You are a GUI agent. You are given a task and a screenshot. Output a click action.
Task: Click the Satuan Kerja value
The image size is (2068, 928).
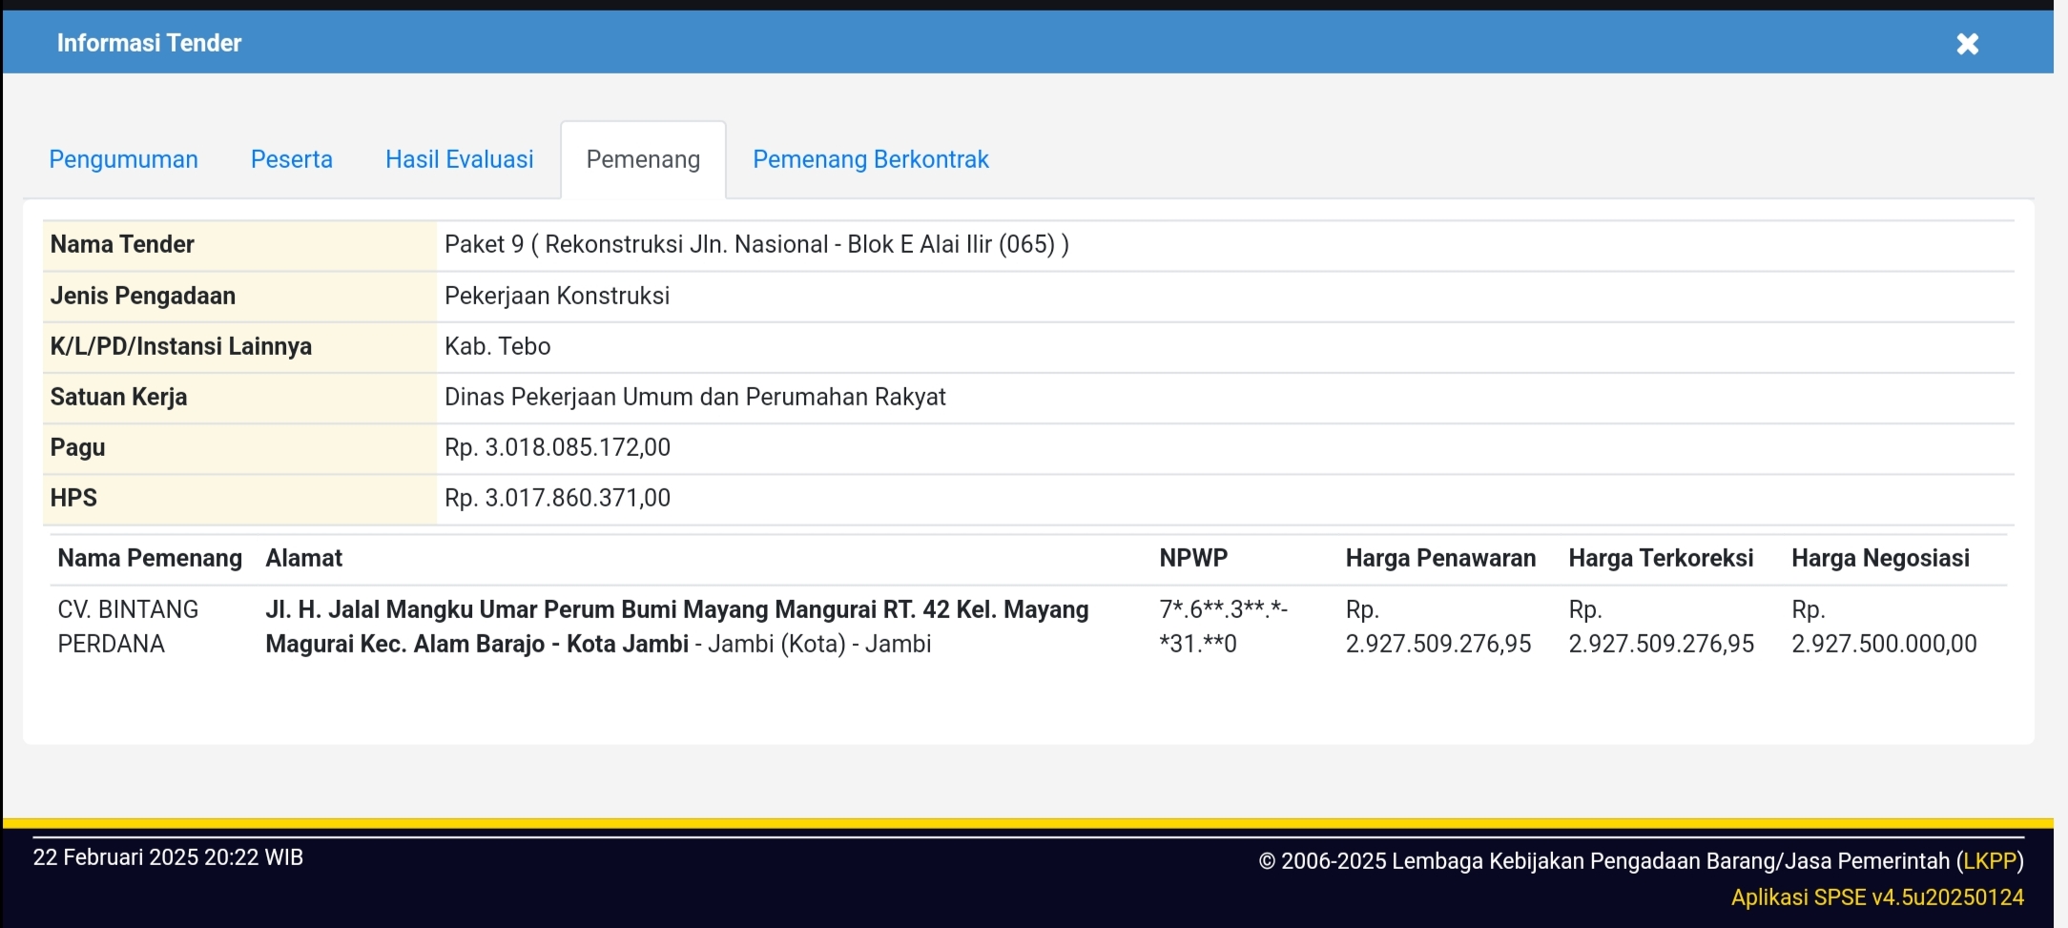click(694, 397)
